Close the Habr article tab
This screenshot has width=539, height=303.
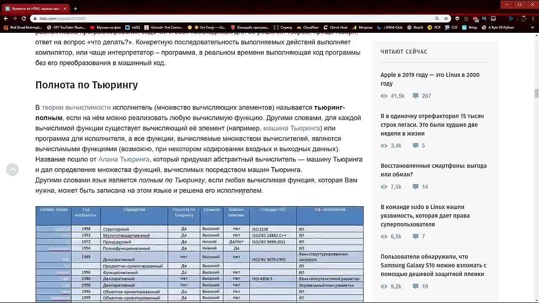coord(65,8)
